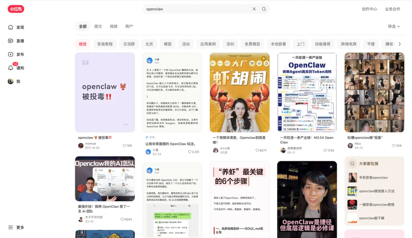Open title 最强外挂！我用 OpenClaw 搭了一支 AI 团队
412x238 pixels.
pos(104,209)
